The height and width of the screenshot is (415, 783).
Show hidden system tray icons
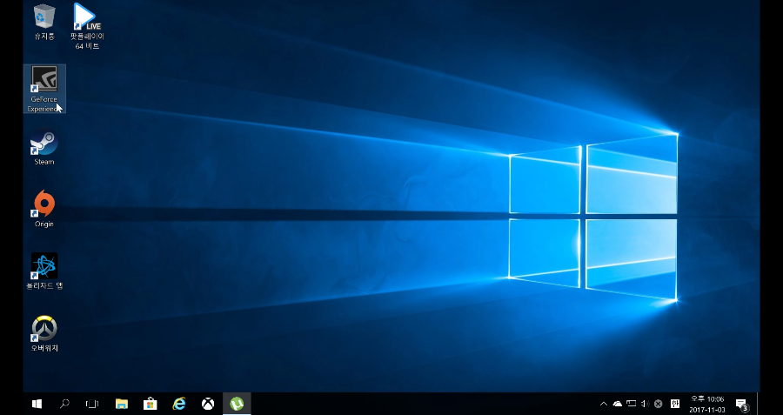tap(603, 404)
